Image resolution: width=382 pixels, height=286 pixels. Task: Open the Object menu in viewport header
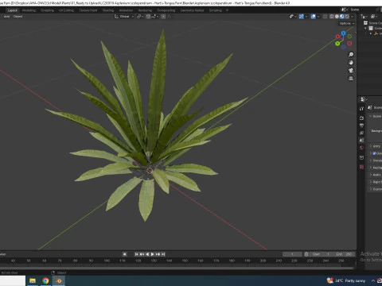18,17
